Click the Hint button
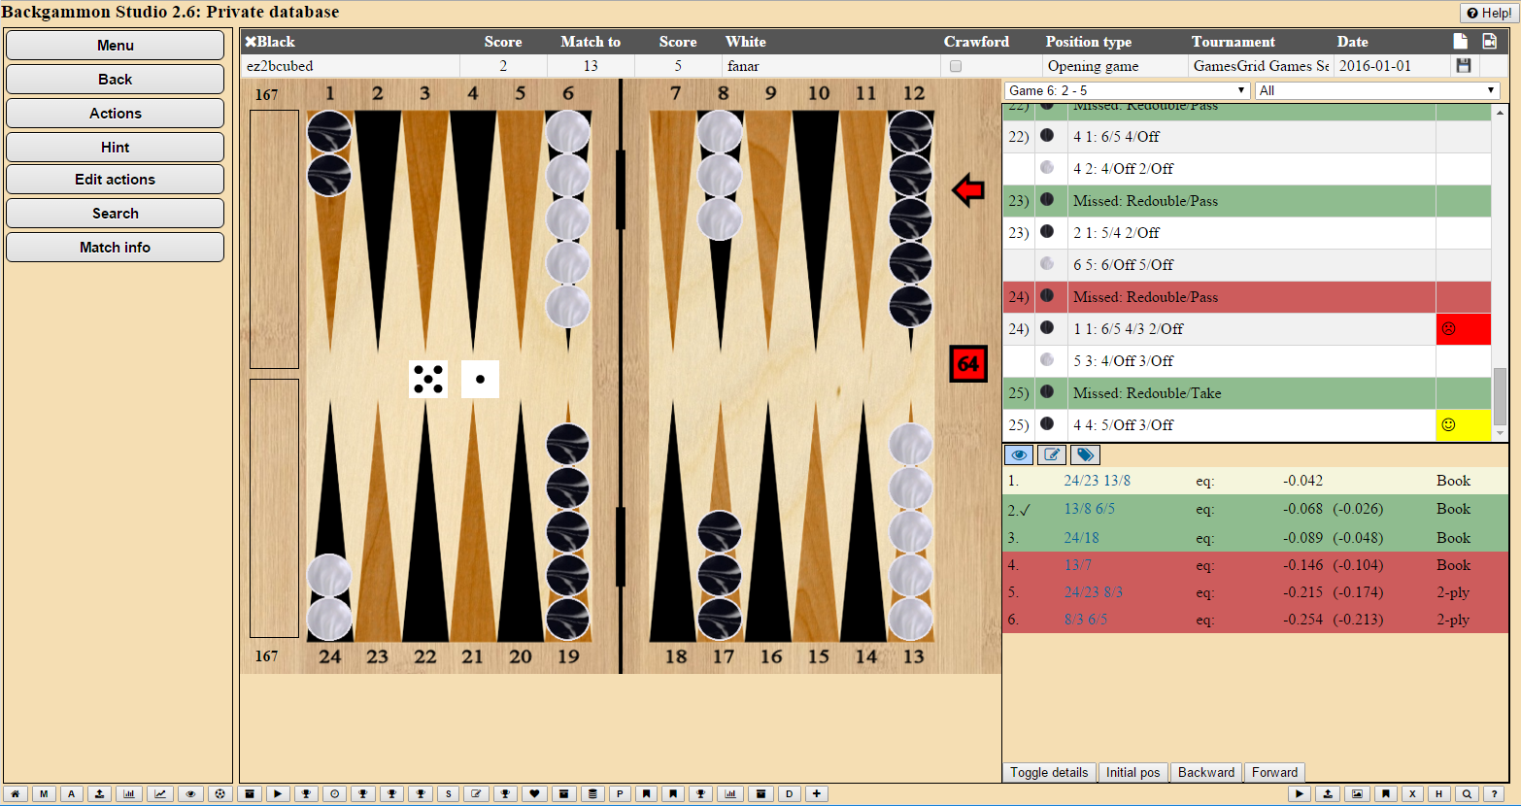 (116, 148)
